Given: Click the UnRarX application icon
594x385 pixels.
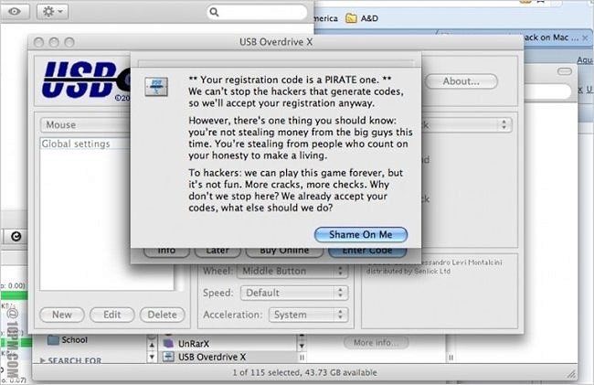Looking at the screenshot, I should 168,343.
